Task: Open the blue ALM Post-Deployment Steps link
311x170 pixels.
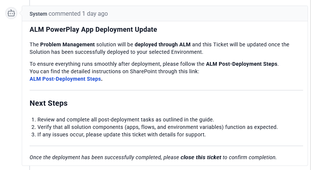Action: coord(65,79)
